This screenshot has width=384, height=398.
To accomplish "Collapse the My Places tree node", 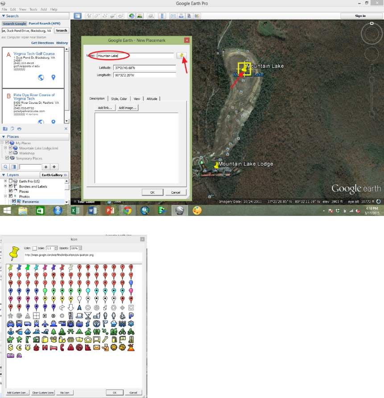I will point(2,142).
